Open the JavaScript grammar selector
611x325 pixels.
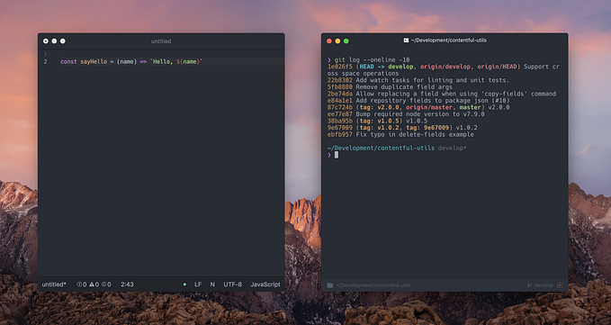click(x=265, y=284)
